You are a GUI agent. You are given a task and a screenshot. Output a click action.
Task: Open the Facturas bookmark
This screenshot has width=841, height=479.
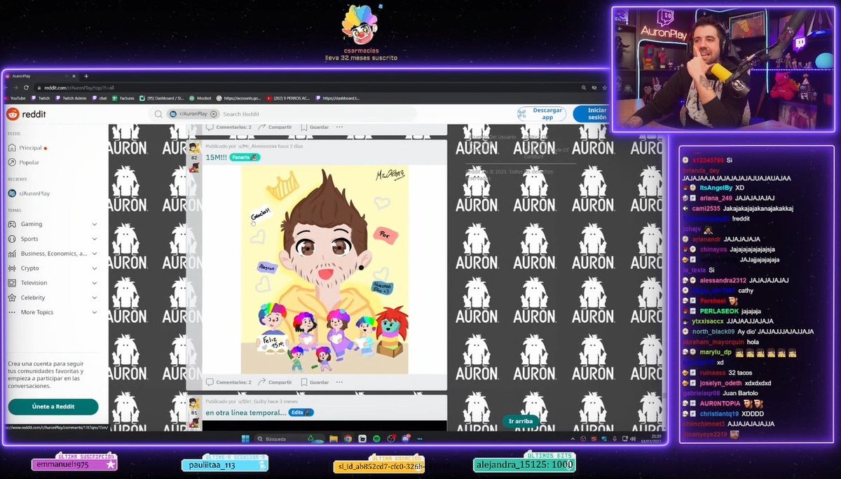123,98
